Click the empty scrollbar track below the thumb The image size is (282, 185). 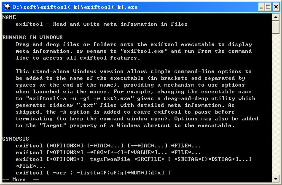(x=276, y=106)
